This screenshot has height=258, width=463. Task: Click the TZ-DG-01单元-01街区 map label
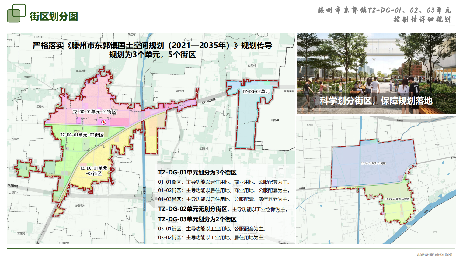(x=94, y=112)
